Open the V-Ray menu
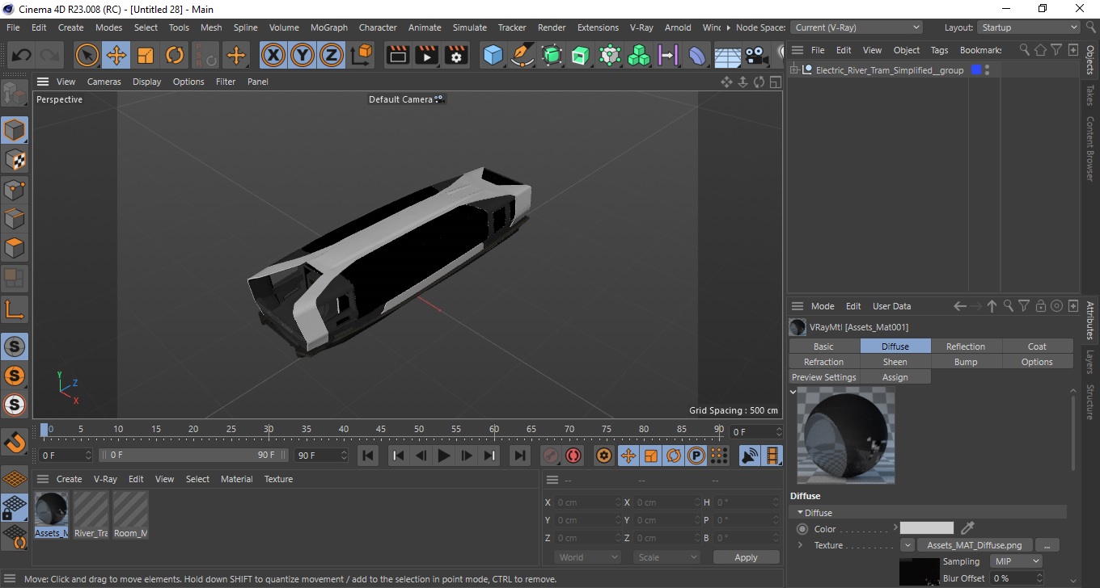The image size is (1100, 588). point(641,27)
